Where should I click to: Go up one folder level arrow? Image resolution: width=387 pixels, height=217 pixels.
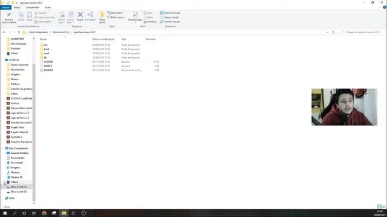(x=19, y=32)
